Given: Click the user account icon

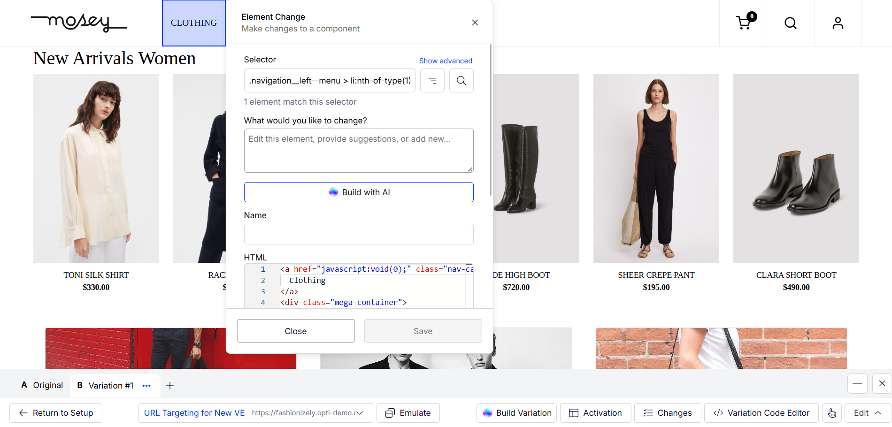Looking at the screenshot, I should pyautogui.click(x=838, y=23).
